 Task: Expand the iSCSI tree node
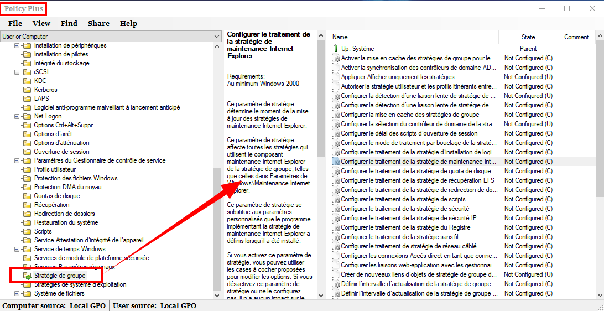click(17, 72)
